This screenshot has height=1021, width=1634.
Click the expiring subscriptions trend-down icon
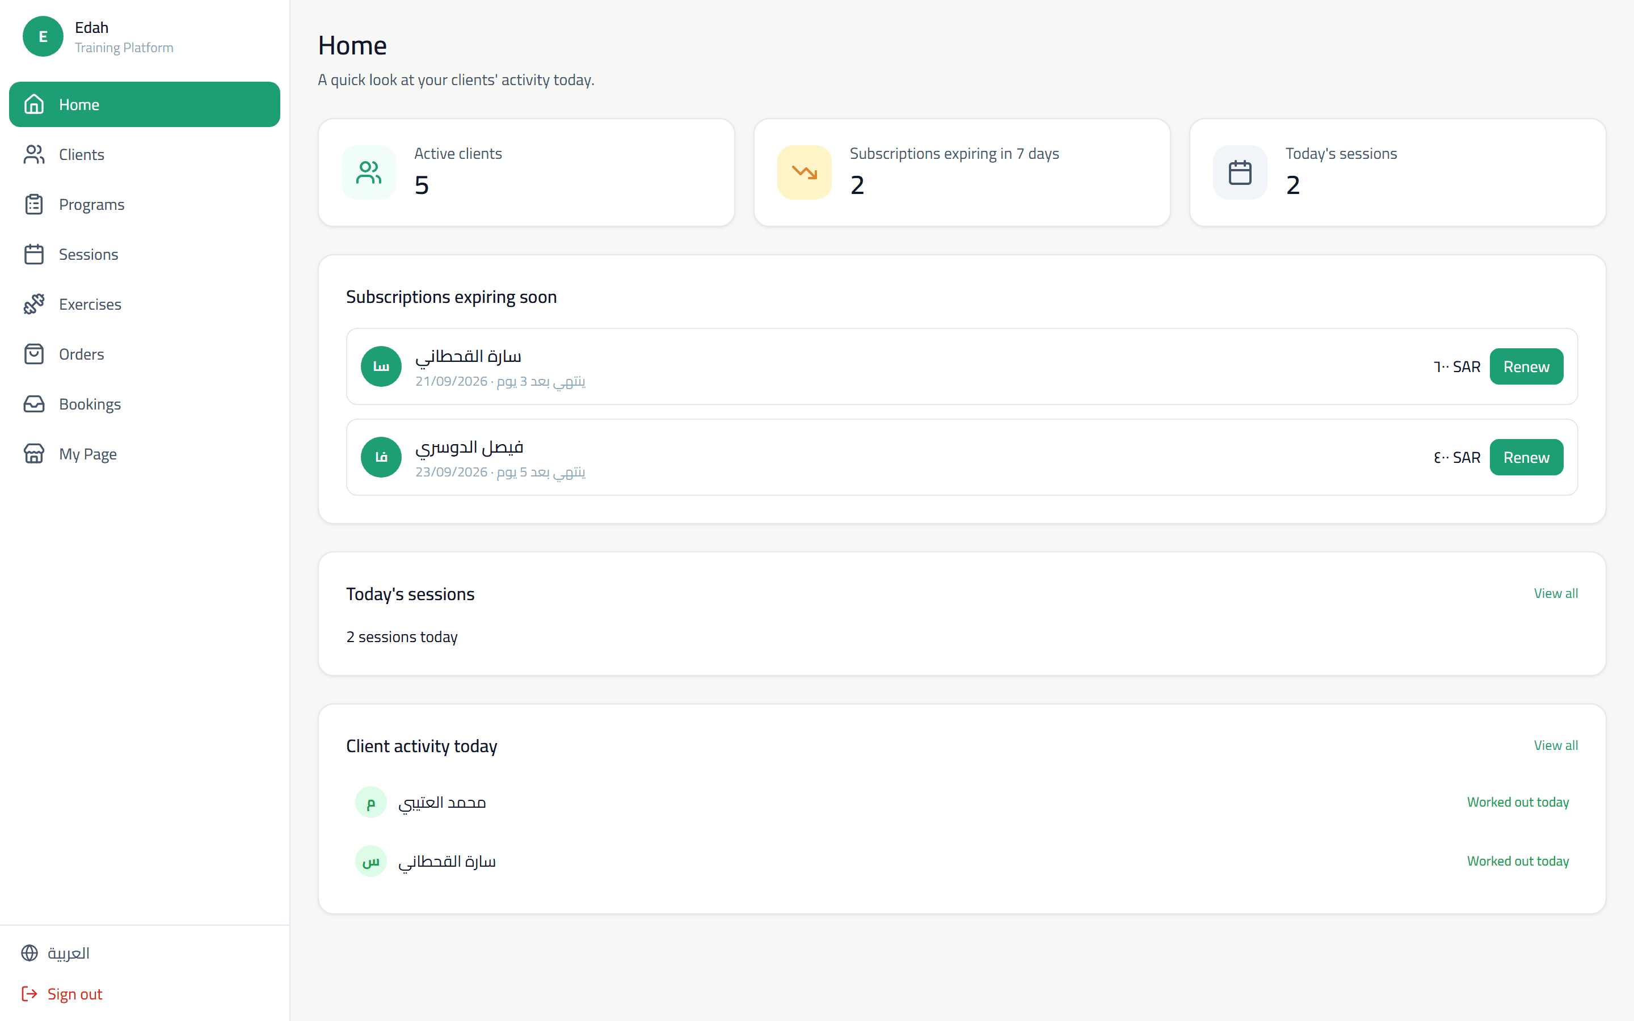pyautogui.click(x=804, y=172)
